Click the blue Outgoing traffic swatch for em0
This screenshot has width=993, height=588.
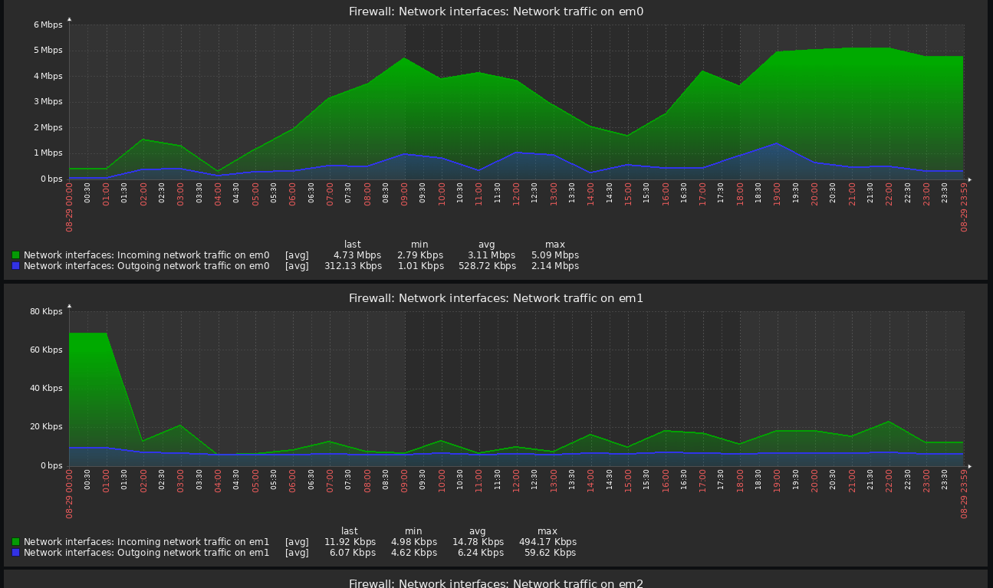coord(15,266)
